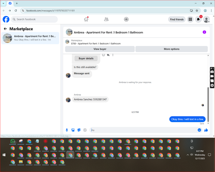Select the Facebook browser tab
The image size is (215, 172).
pos(10,3)
